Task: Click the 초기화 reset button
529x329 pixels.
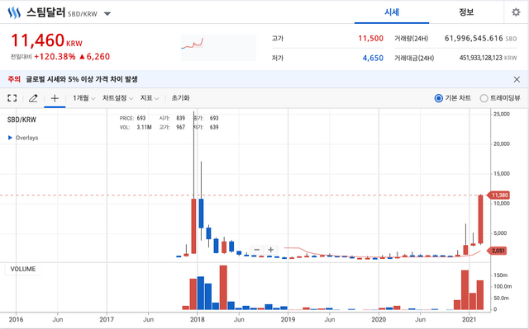Action: pos(180,98)
